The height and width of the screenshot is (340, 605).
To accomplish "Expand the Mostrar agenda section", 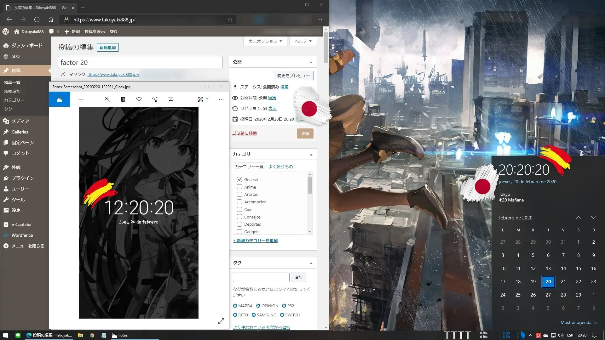I will 579,322.
